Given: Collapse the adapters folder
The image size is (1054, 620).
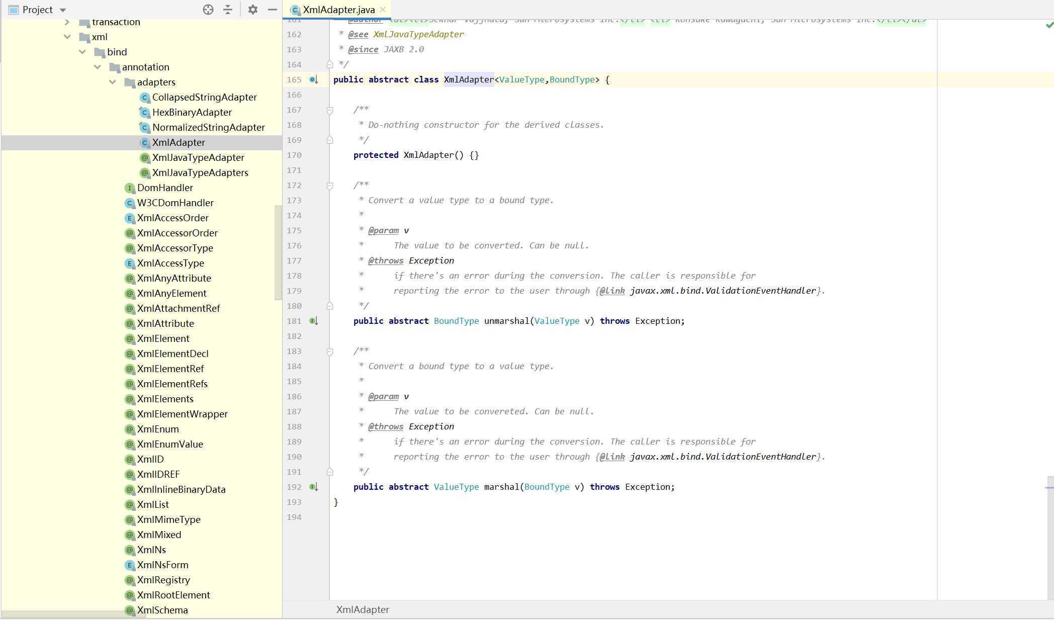Looking at the screenshot, I should click(x=113, y=82).
